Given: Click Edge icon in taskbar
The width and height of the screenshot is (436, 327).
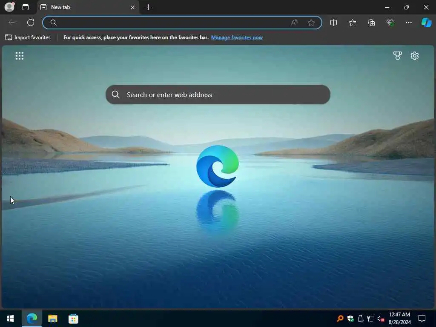Looking at the screenshot, I should pos(32,318).
